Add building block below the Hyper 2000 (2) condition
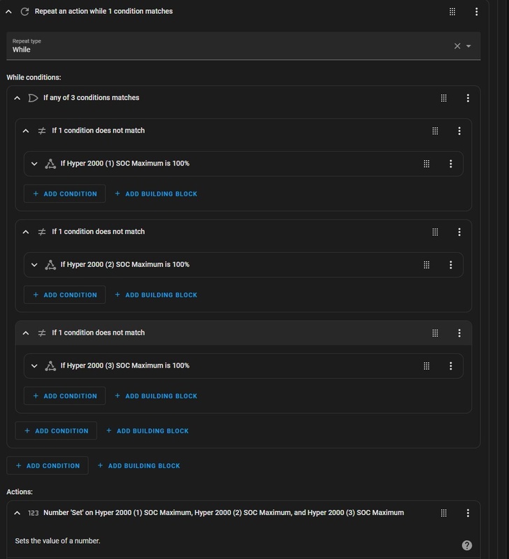509x559 pixels. tap(156, 295)
